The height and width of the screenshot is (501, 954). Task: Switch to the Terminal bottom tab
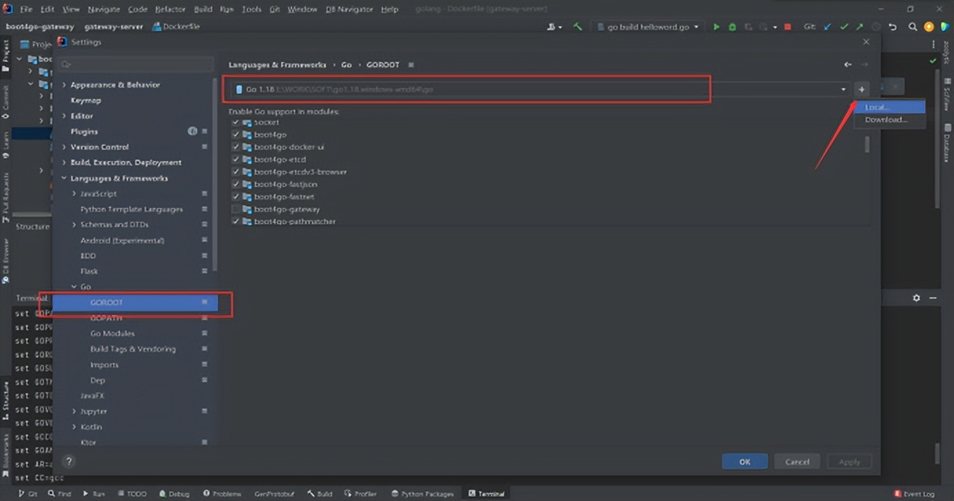[487, 493]
